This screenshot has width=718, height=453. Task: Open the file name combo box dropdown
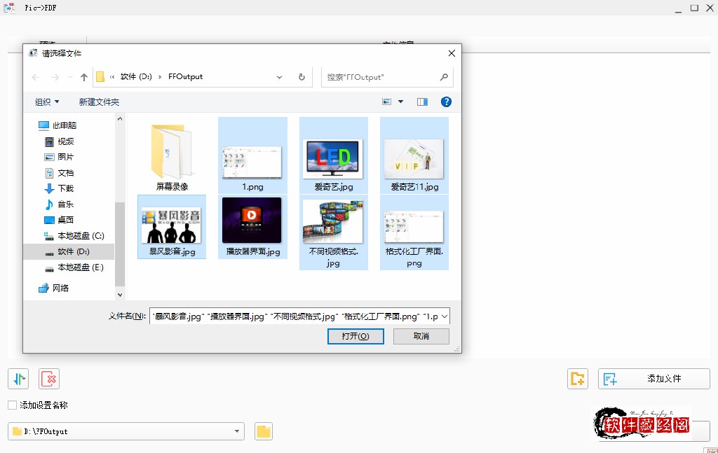click(444, 316)
